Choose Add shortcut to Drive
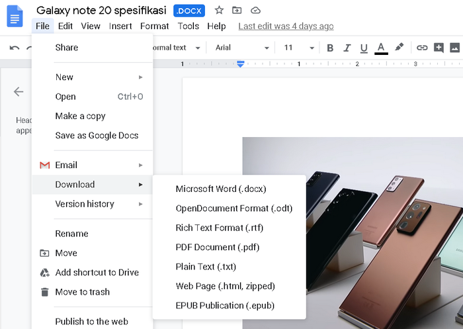Screen dimensions: 463x329 click(93, 273)
